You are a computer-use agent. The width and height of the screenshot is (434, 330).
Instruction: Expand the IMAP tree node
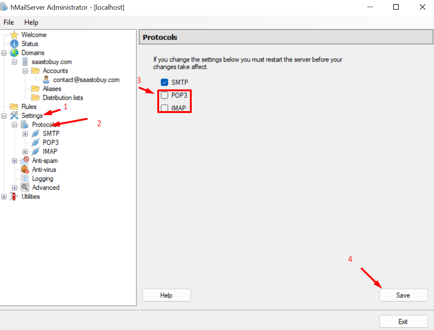tap(25, 151)
